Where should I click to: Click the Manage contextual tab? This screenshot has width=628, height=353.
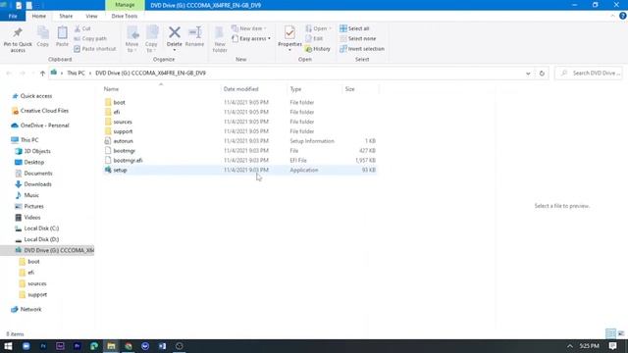(125, 5)
